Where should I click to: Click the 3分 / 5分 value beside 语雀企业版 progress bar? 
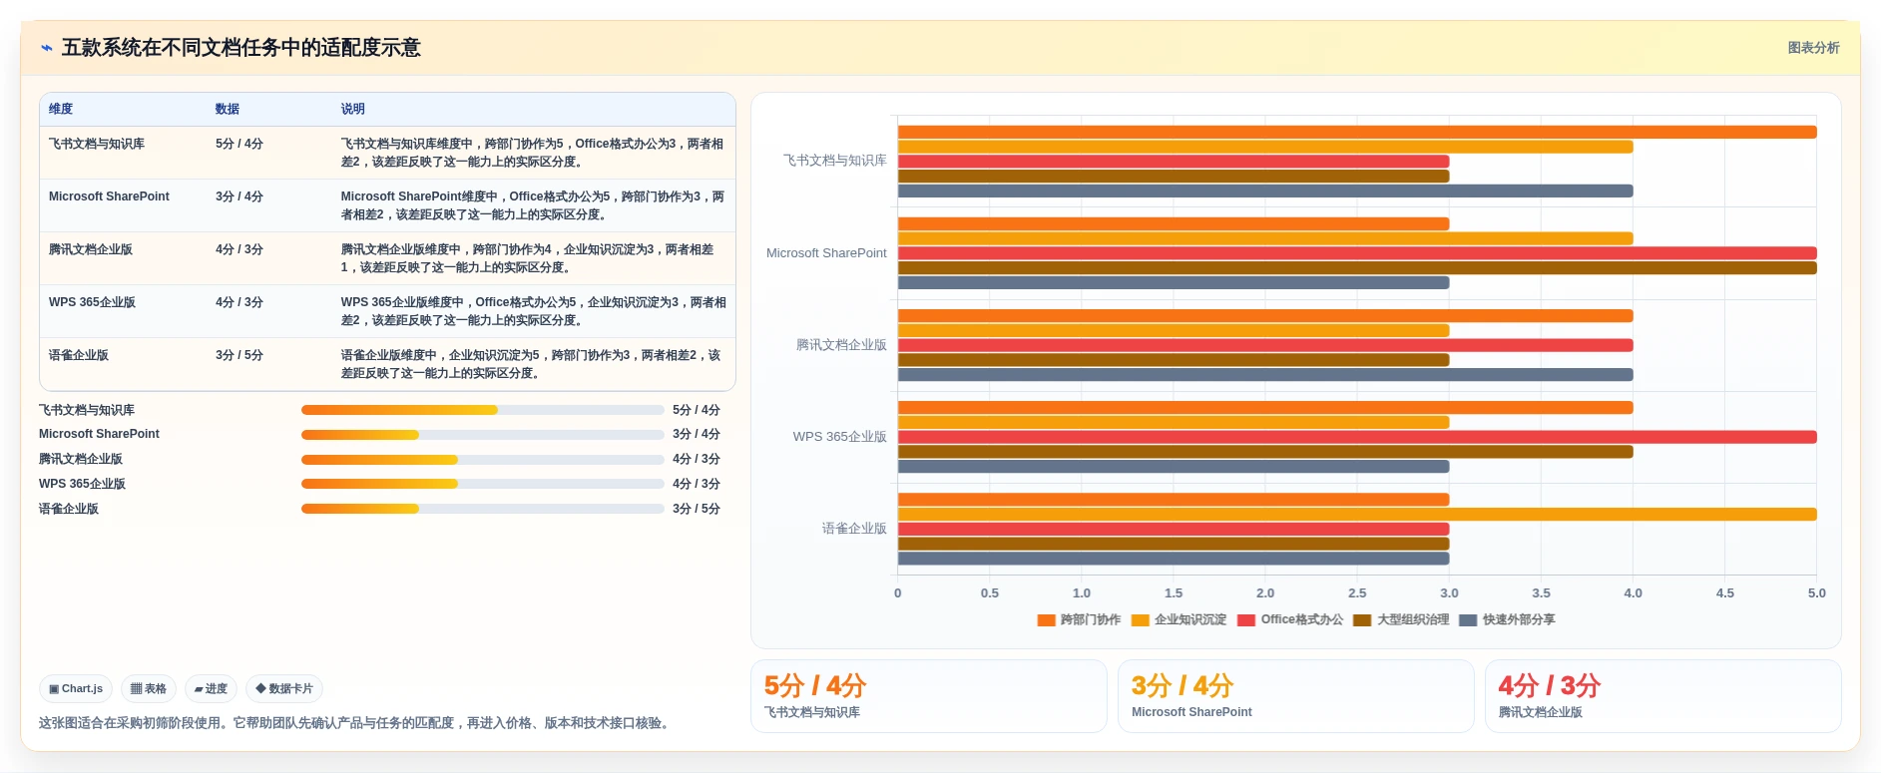click(x=697, y=509)
